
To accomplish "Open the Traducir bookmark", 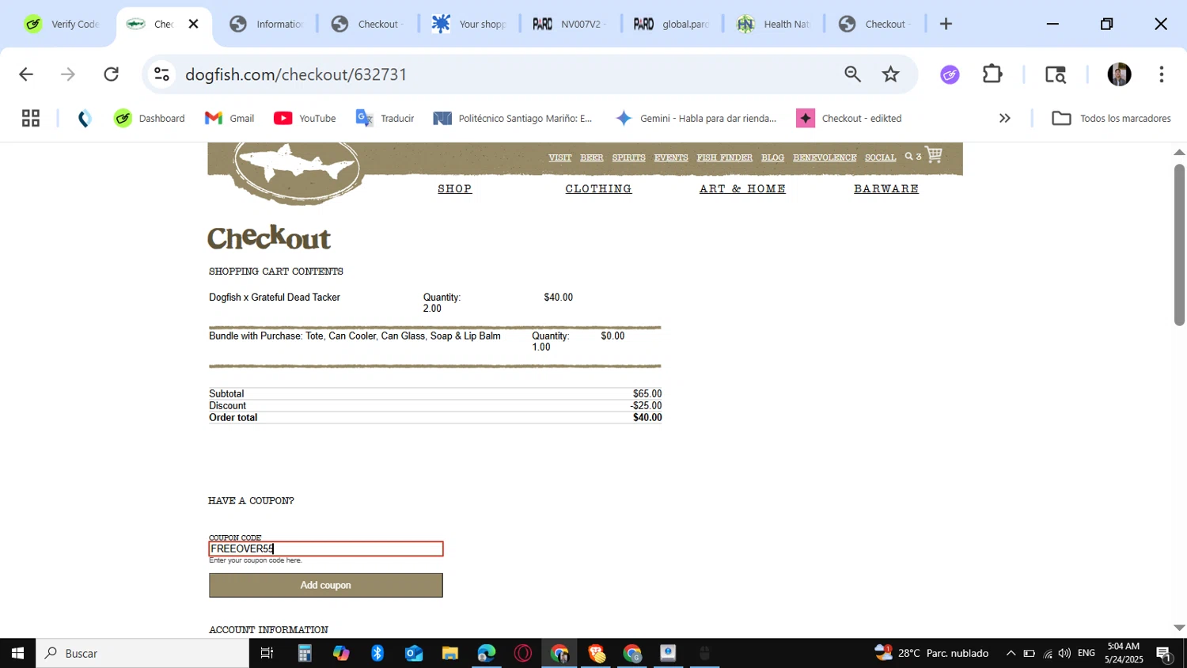I will [385, 118].
